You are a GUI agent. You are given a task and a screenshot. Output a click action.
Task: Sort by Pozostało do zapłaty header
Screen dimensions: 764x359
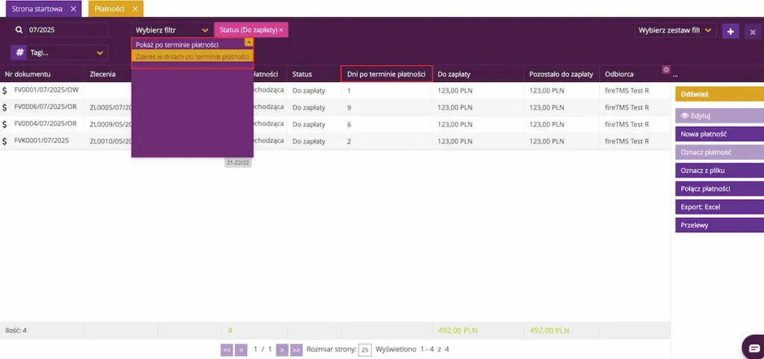[x=561, y=75]
